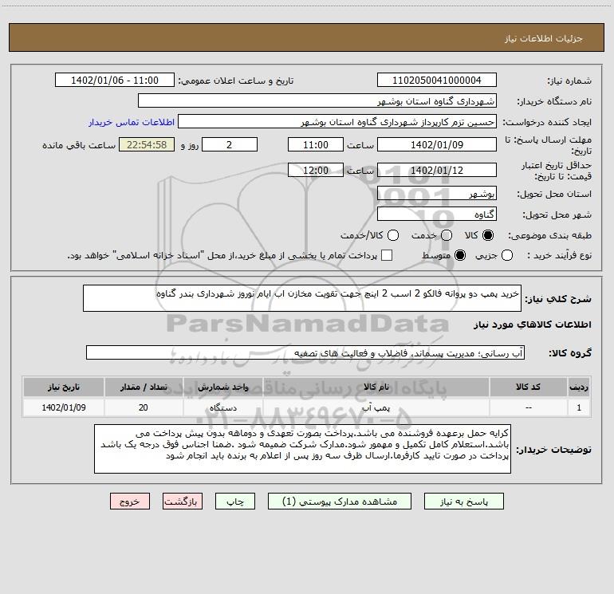This screenshot has width=614, height=594.
Task: Click the request creator field حسین تزم
Action: [x=337, y=121]
